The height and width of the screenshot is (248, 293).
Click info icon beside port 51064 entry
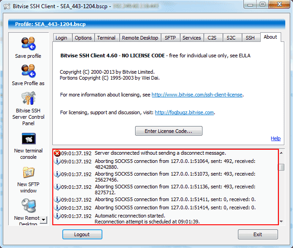coord(57,161)
